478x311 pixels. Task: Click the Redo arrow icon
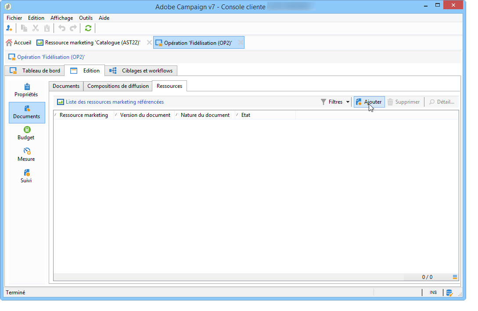pos(73,29)
